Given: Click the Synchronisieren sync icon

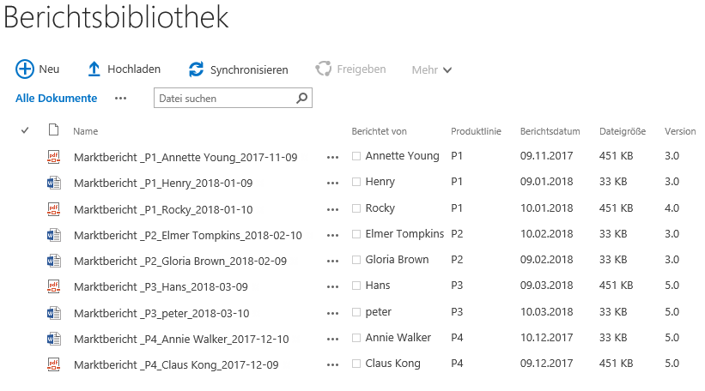Looking at the screenshot, I should click(196, 69).
